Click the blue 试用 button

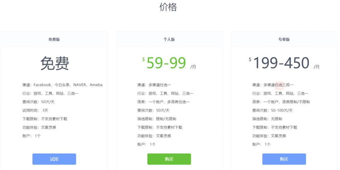tap(54, 159)
